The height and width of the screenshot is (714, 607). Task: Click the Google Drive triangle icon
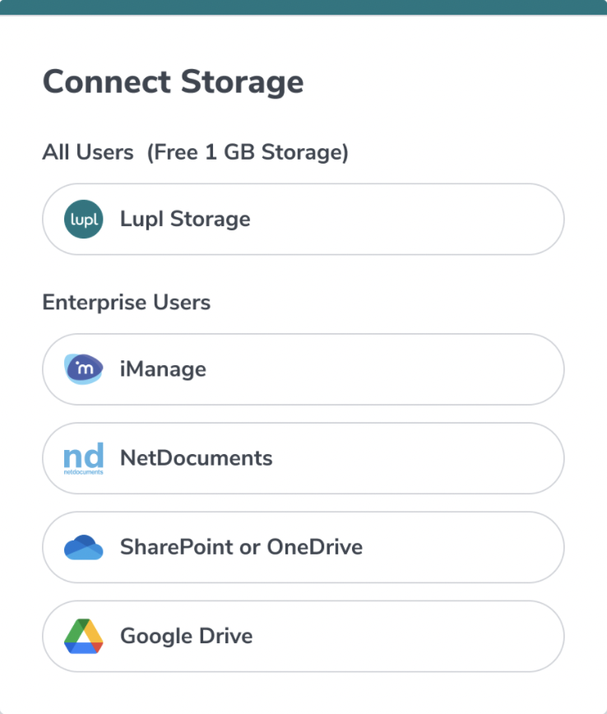(82, 635)
